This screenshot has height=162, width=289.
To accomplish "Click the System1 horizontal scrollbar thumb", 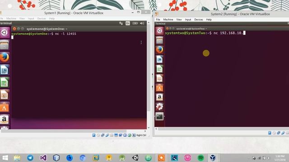I will [64, 131].
